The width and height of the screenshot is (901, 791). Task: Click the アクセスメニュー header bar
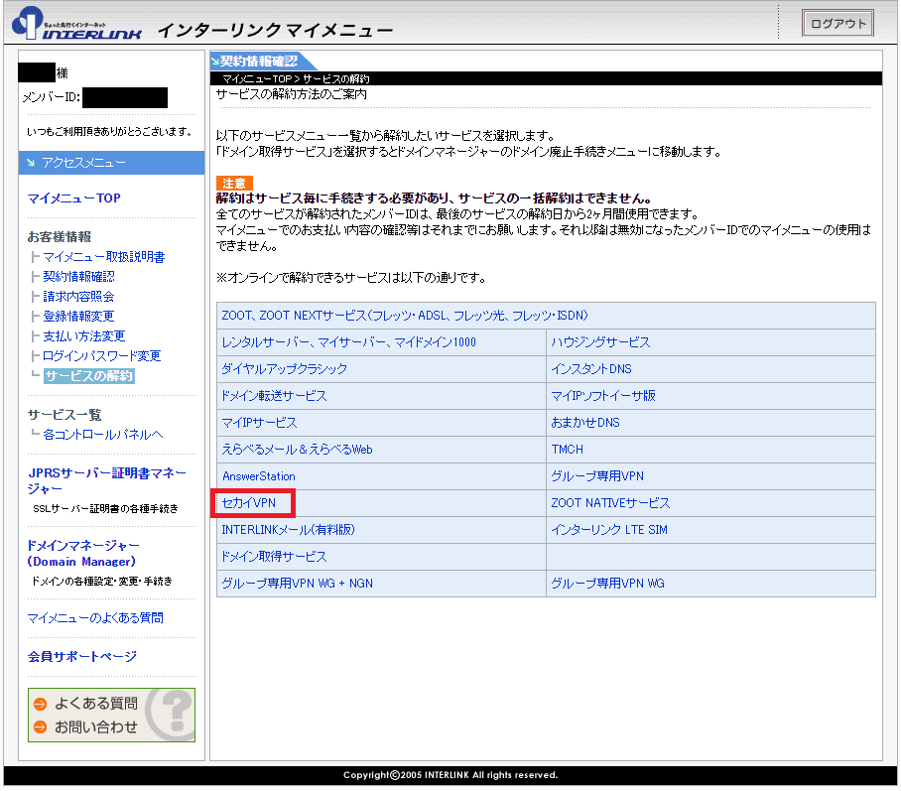111,163
